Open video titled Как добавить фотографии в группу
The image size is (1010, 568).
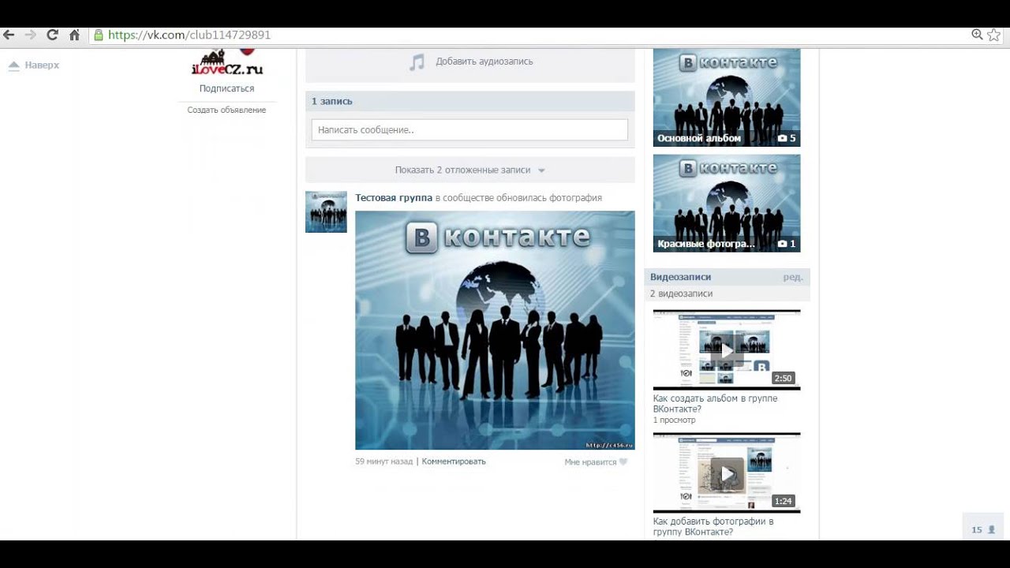coord(713,527)
